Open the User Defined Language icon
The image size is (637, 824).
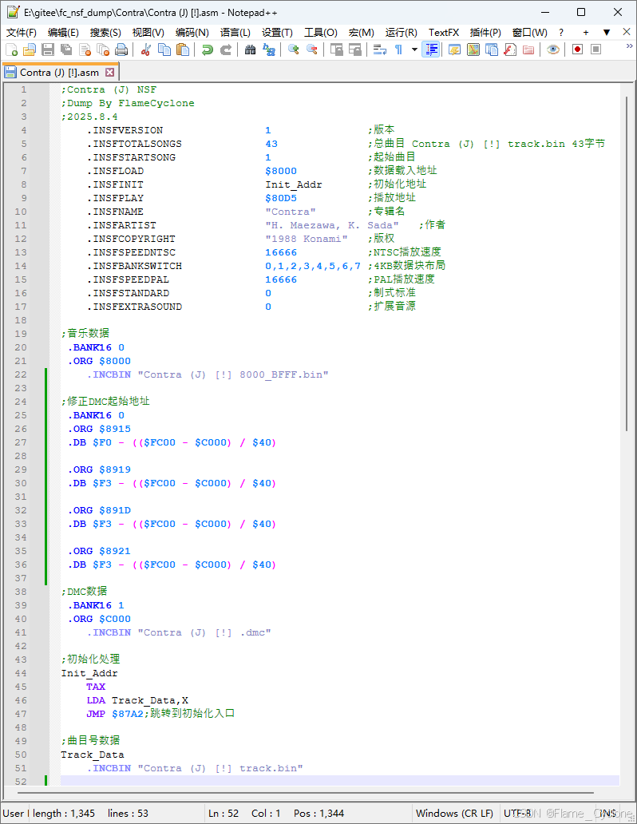click(x=455, y=50)
